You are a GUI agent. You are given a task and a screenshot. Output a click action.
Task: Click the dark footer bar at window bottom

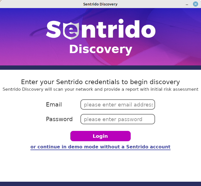click(100, 184)
